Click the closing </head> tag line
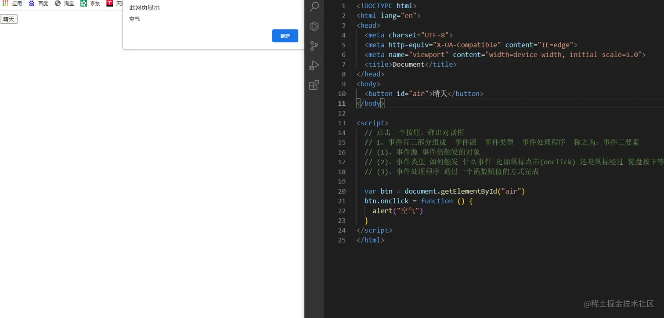The height and width of the screenshot is (318, 664). tap(371, 74)
